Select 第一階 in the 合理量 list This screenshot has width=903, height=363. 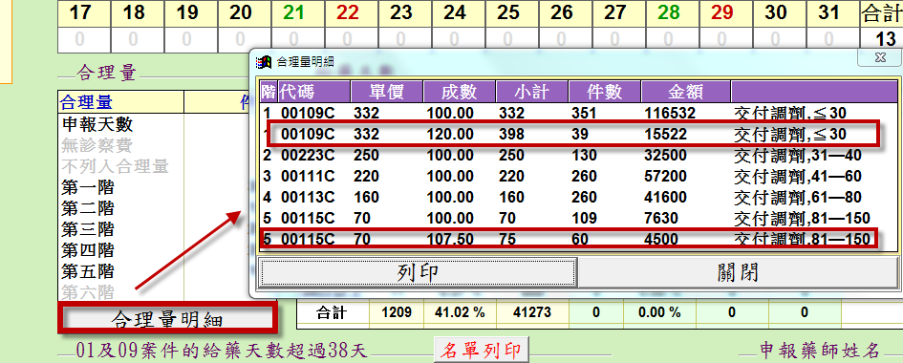click(x=88, y=187)
